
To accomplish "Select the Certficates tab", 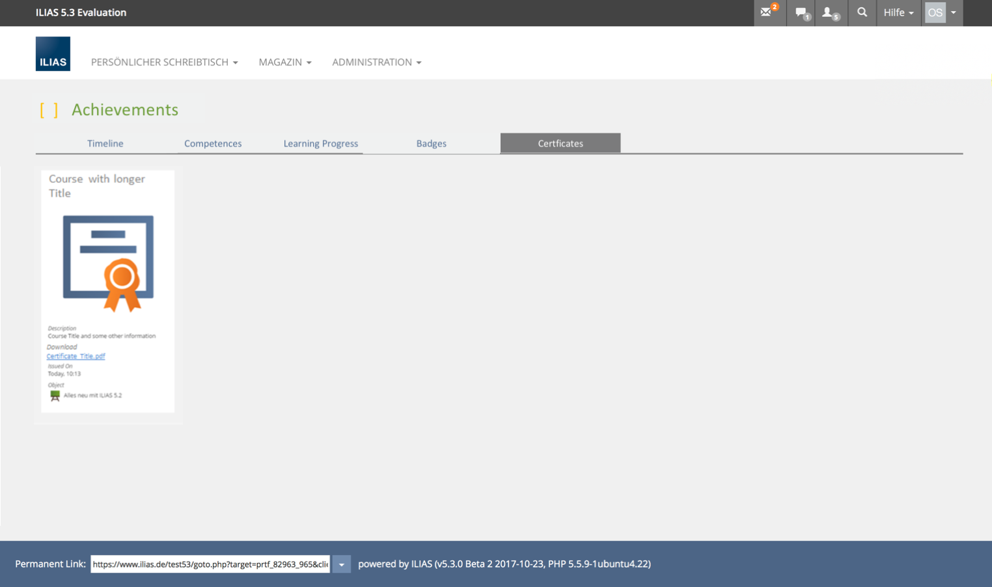I will coord(560,143).
